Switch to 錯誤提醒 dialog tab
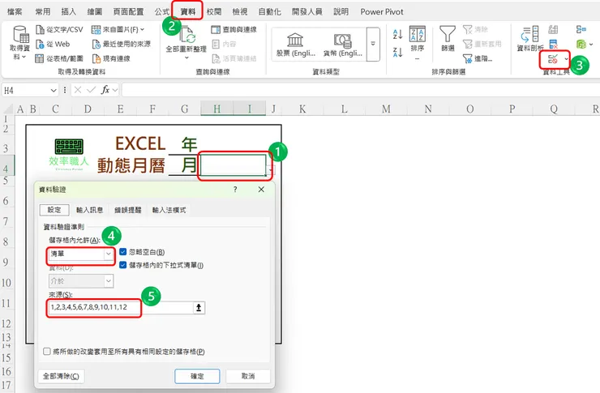Screen dimensions: 600x393 coord(128,210)
